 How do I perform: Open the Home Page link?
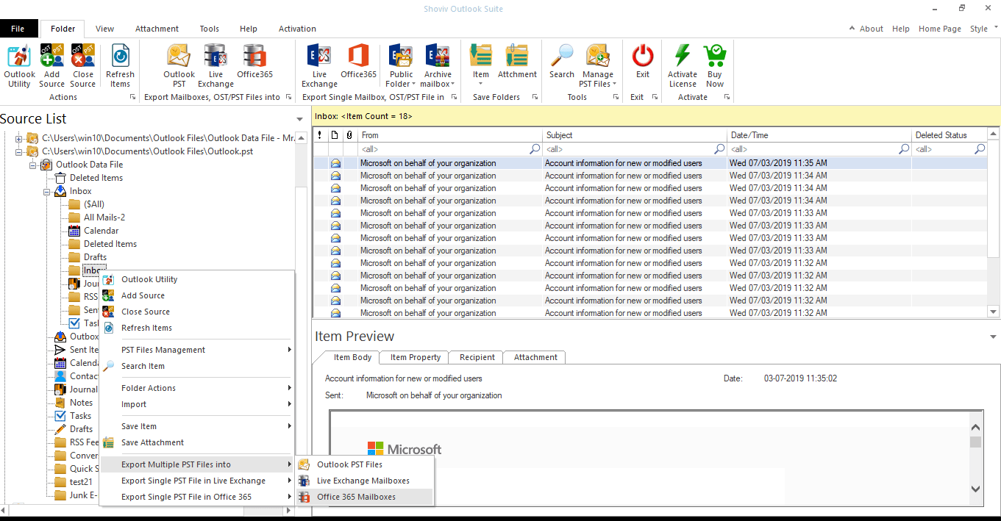point(940,29)
